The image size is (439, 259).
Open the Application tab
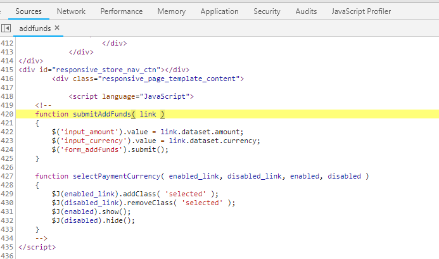point(219,11)
